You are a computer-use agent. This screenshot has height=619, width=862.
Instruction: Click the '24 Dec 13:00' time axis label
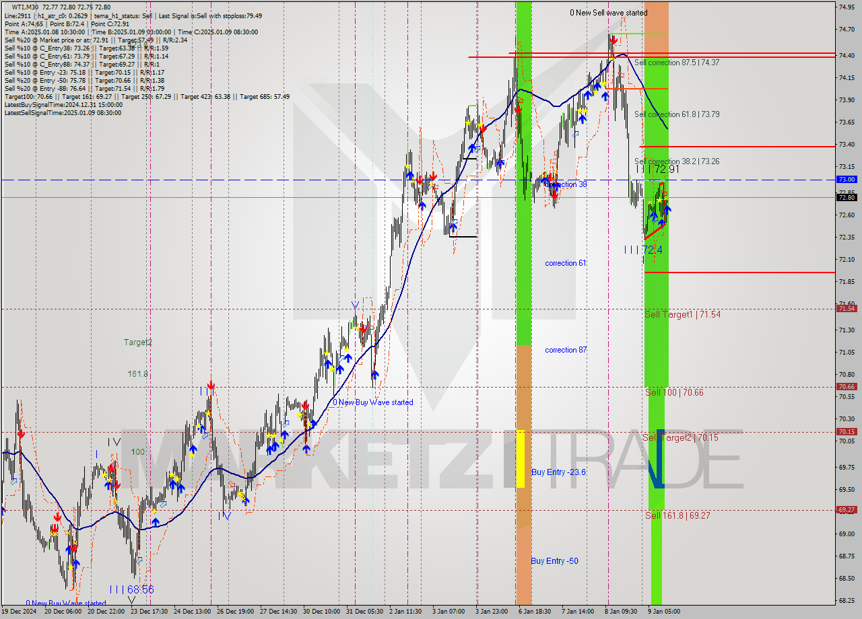tap(193, 612)
